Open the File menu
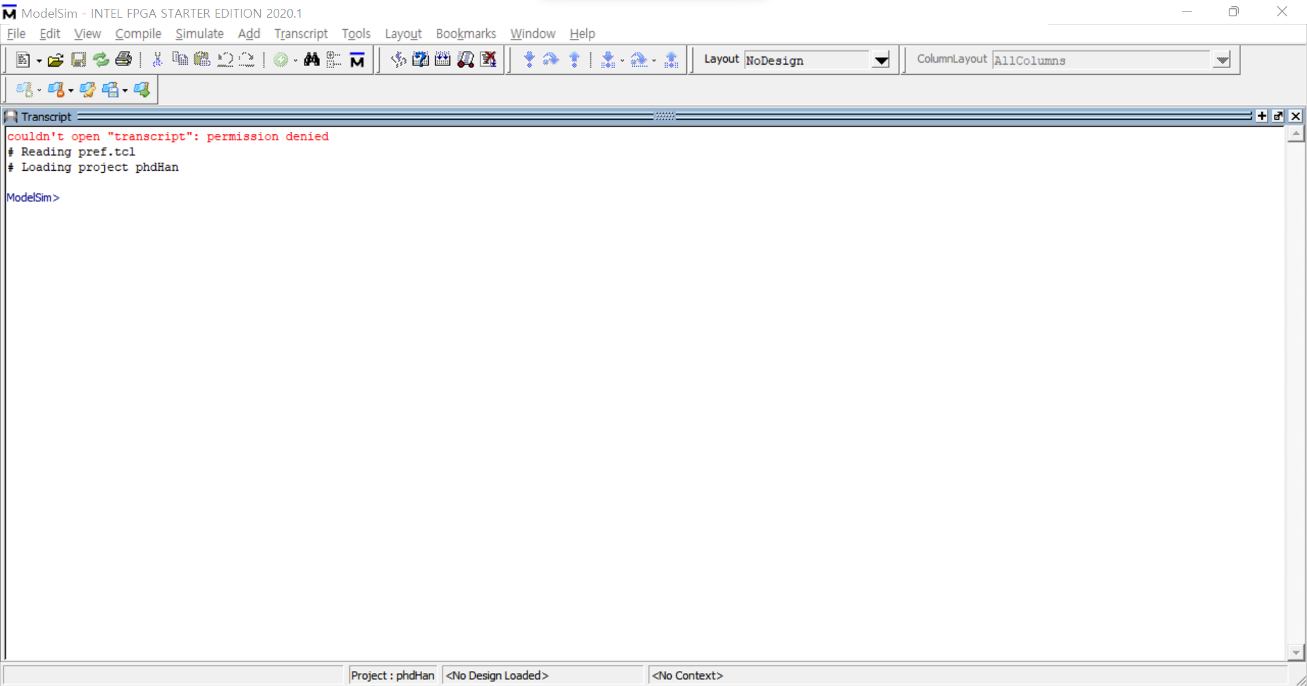This screenshot has width=1307, height=686. tap(16, 33)
